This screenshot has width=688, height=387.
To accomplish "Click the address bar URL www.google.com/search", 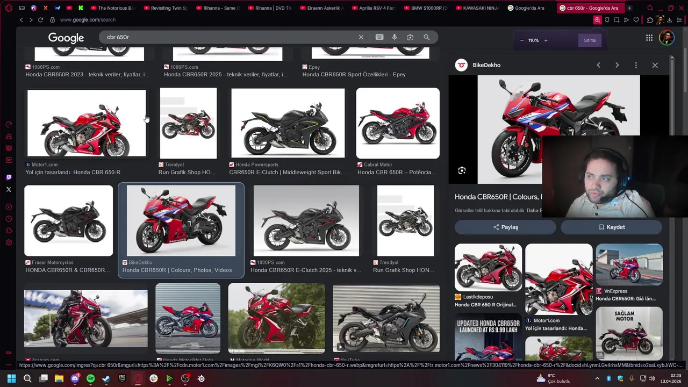I will [x=88, y=20].
